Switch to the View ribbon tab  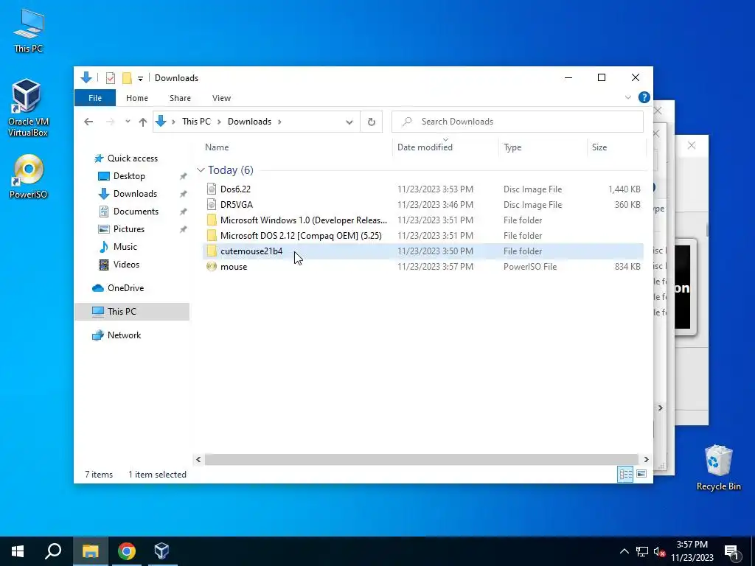pyautogui.click(x=221, y=98)
